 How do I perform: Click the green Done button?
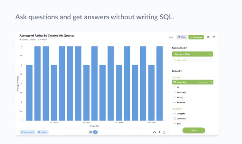(x=194, y=130)
